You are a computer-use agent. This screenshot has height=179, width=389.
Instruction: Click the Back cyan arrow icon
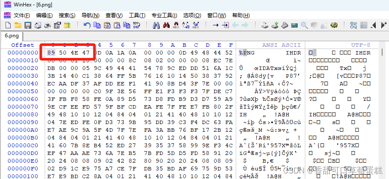[x=235, y=25]
